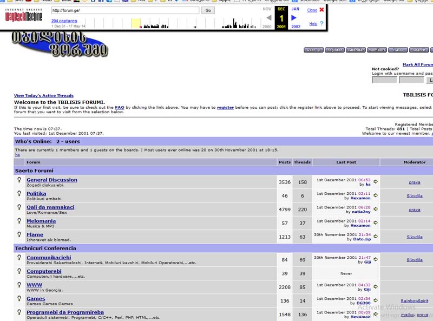This screenshot has width=433, height=321.
Task: Click lightbulb icon next to WWW
Action: [19, 285]
